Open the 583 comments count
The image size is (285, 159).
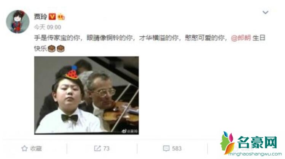click(x=177, y=149)
